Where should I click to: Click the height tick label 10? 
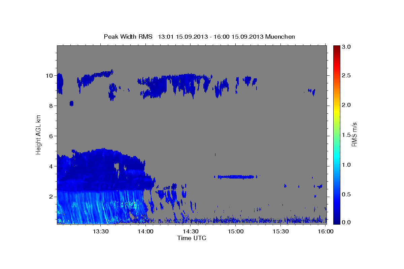pos(49,76)
